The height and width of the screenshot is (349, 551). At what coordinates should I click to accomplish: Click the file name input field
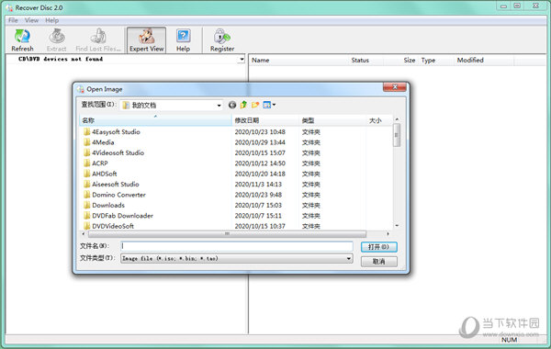[237, 246]
